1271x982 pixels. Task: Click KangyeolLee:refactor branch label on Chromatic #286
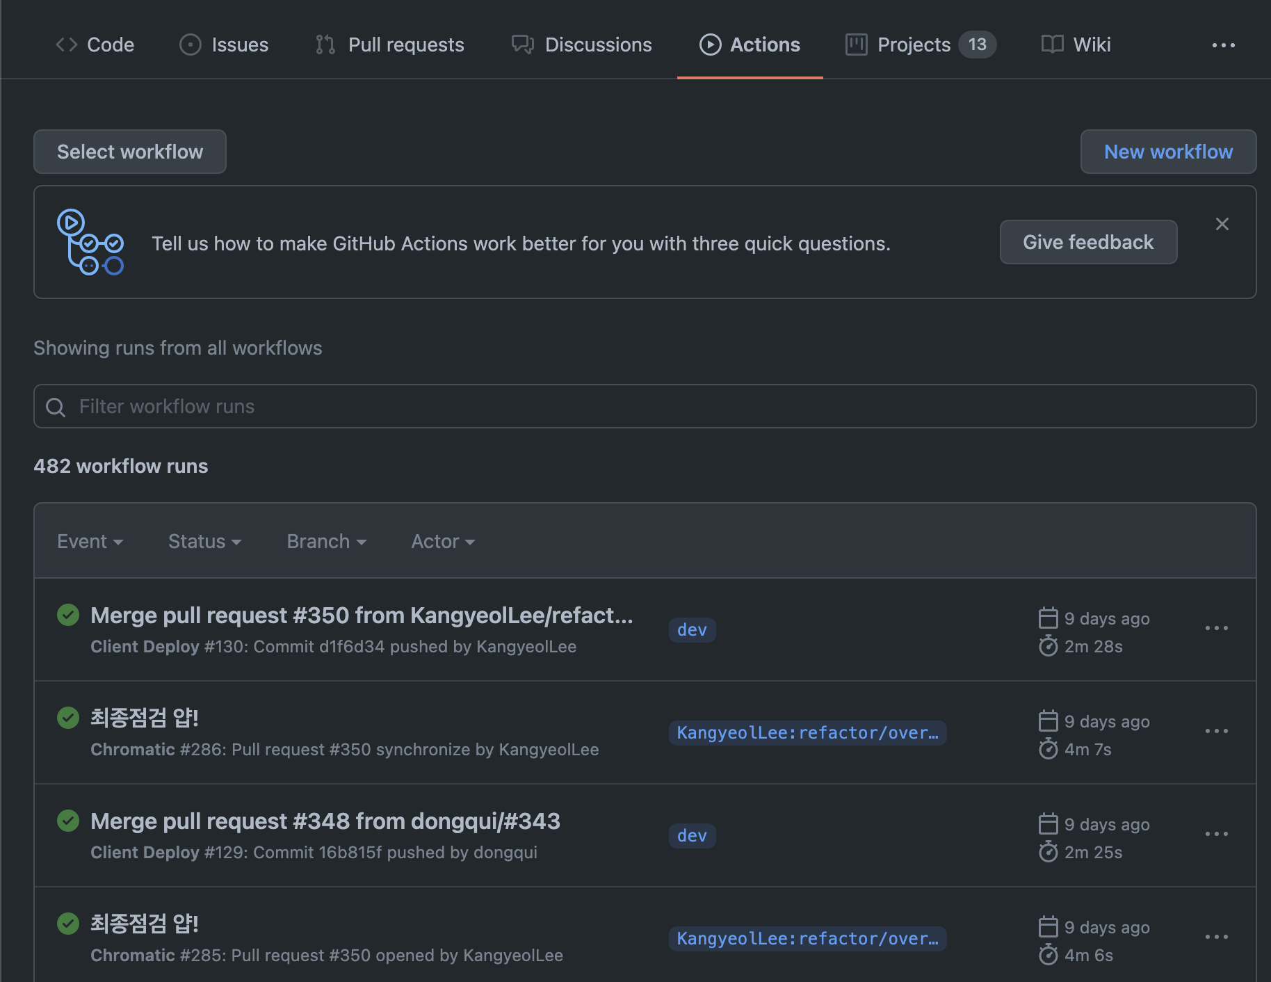pos(808,733)
